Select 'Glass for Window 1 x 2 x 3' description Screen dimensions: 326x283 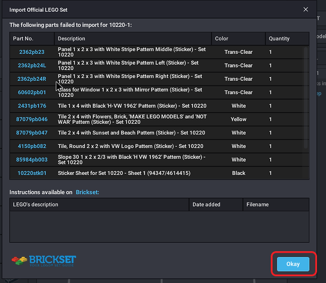pos(130,92)
